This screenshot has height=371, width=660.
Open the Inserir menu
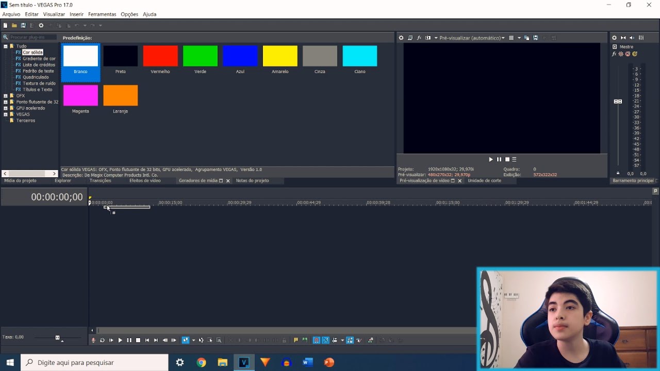pos(76,14)
